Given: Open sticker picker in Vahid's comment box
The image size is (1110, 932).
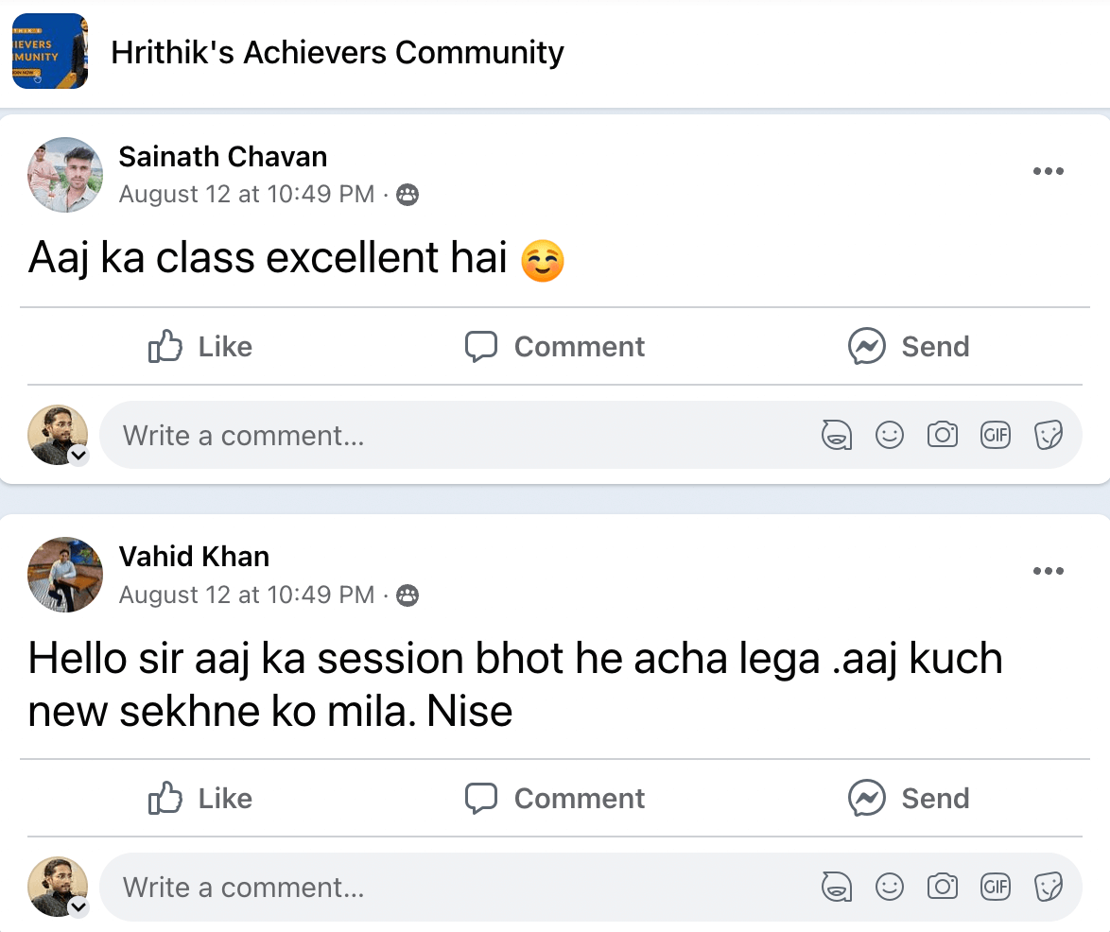Looking at the screenshot, I should pos(1048,888).
